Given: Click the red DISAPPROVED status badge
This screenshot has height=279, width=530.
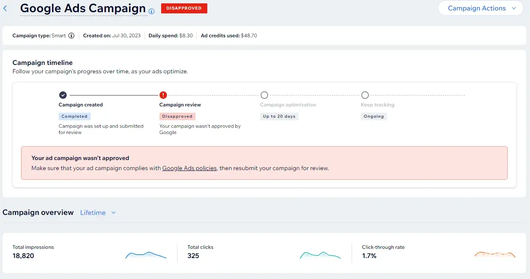Looking at the screenshot, I should click(184, 8).
